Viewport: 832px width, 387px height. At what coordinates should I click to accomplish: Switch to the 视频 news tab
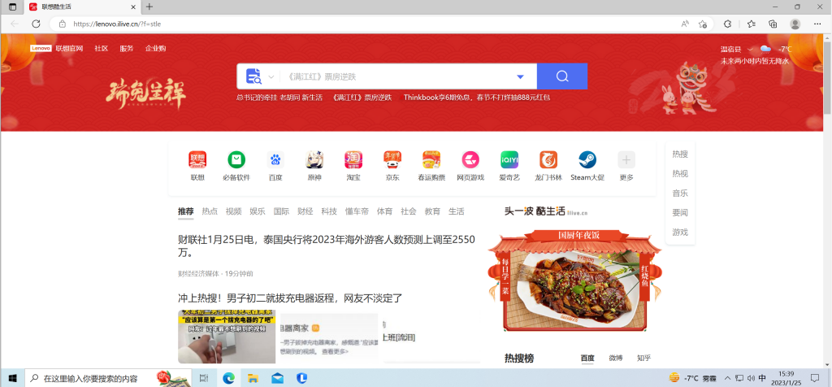[233, 211]
